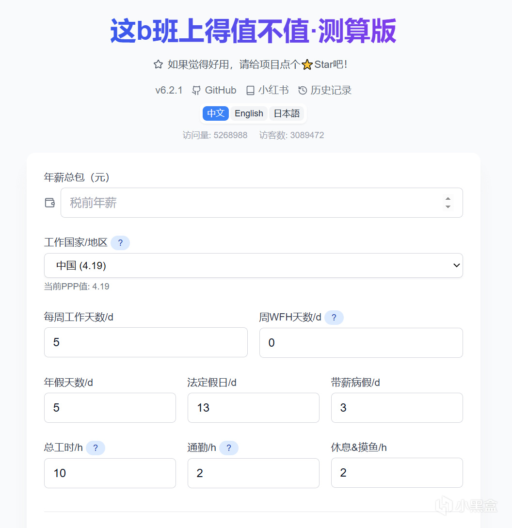Click the 法定假日 input showing 13

pyautogui.click(x=253, y=407)
